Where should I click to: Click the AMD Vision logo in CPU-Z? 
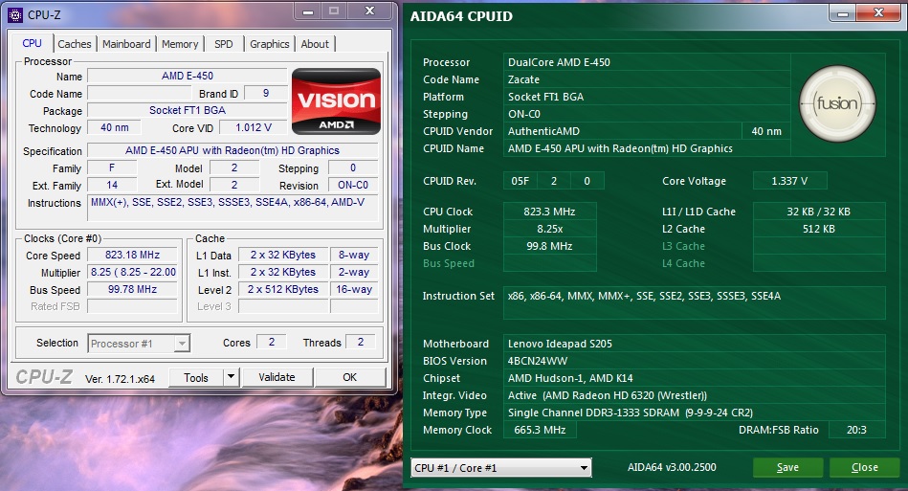pyautogui.click(x=336, y=101)
